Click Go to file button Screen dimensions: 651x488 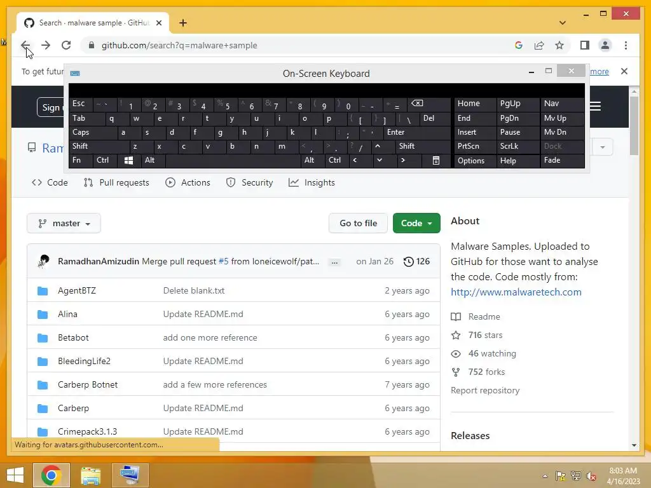pos(358,223)
